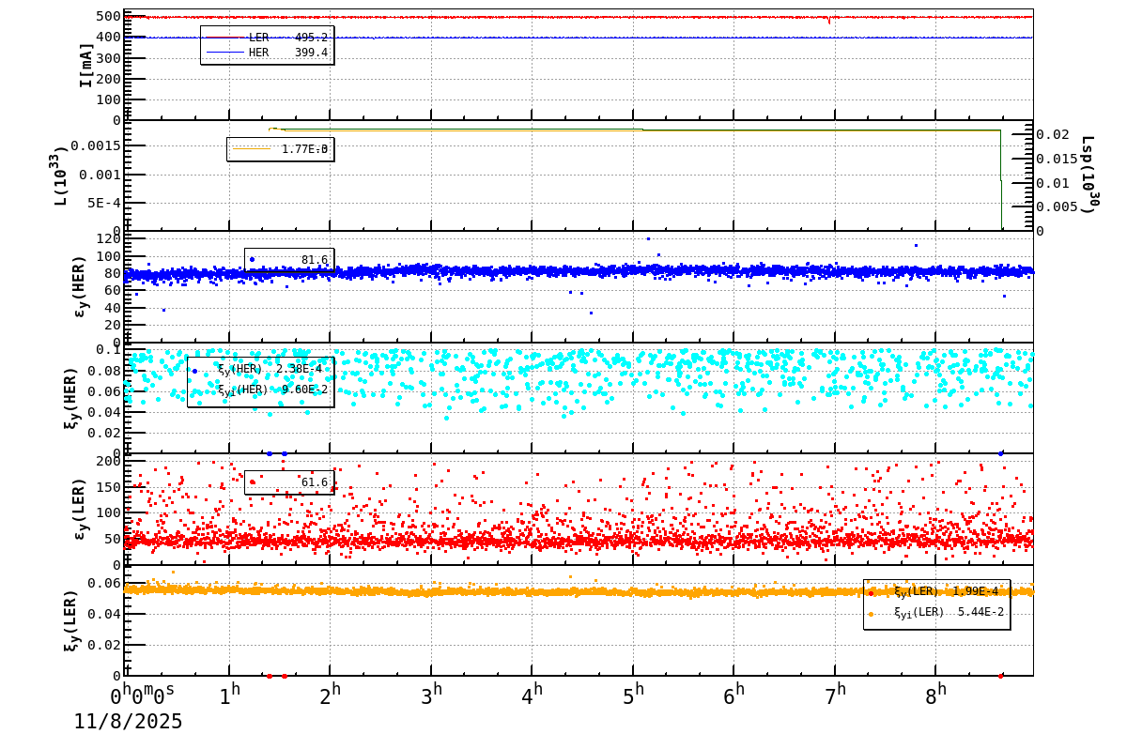The width and height of the screenshot is (1127, 749).
Task: Click the I[mA] axis label
Action: point(86,65)
